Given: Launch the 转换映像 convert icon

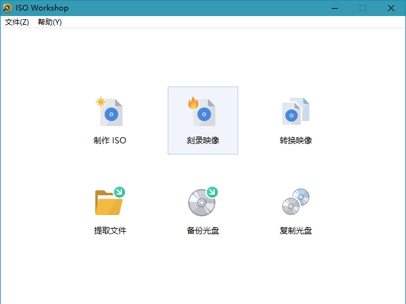Looking at the screenshot, I should tap(296, 111).
